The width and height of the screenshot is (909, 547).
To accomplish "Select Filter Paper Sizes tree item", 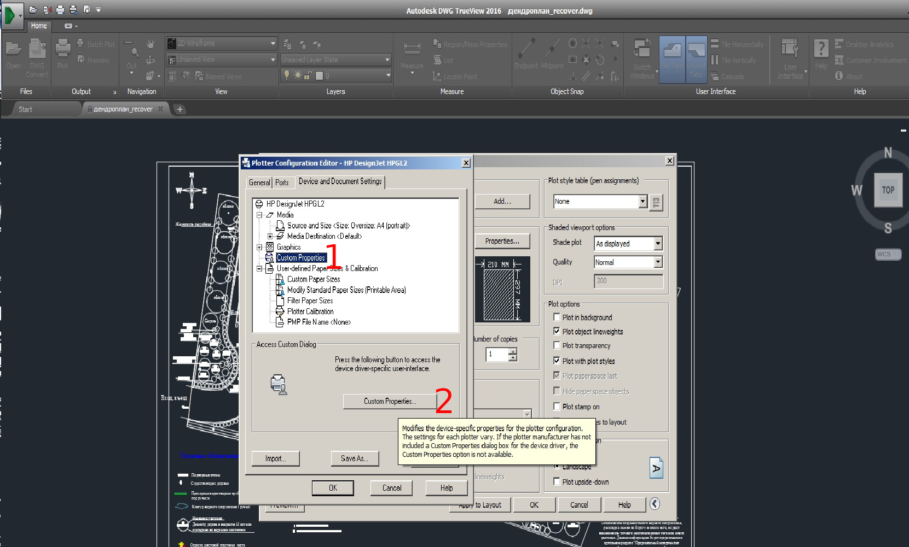I will [310, 301].
